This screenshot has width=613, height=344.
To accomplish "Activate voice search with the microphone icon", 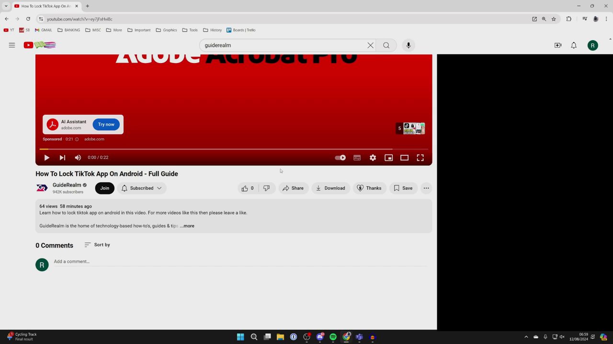I will pos(408,45).
